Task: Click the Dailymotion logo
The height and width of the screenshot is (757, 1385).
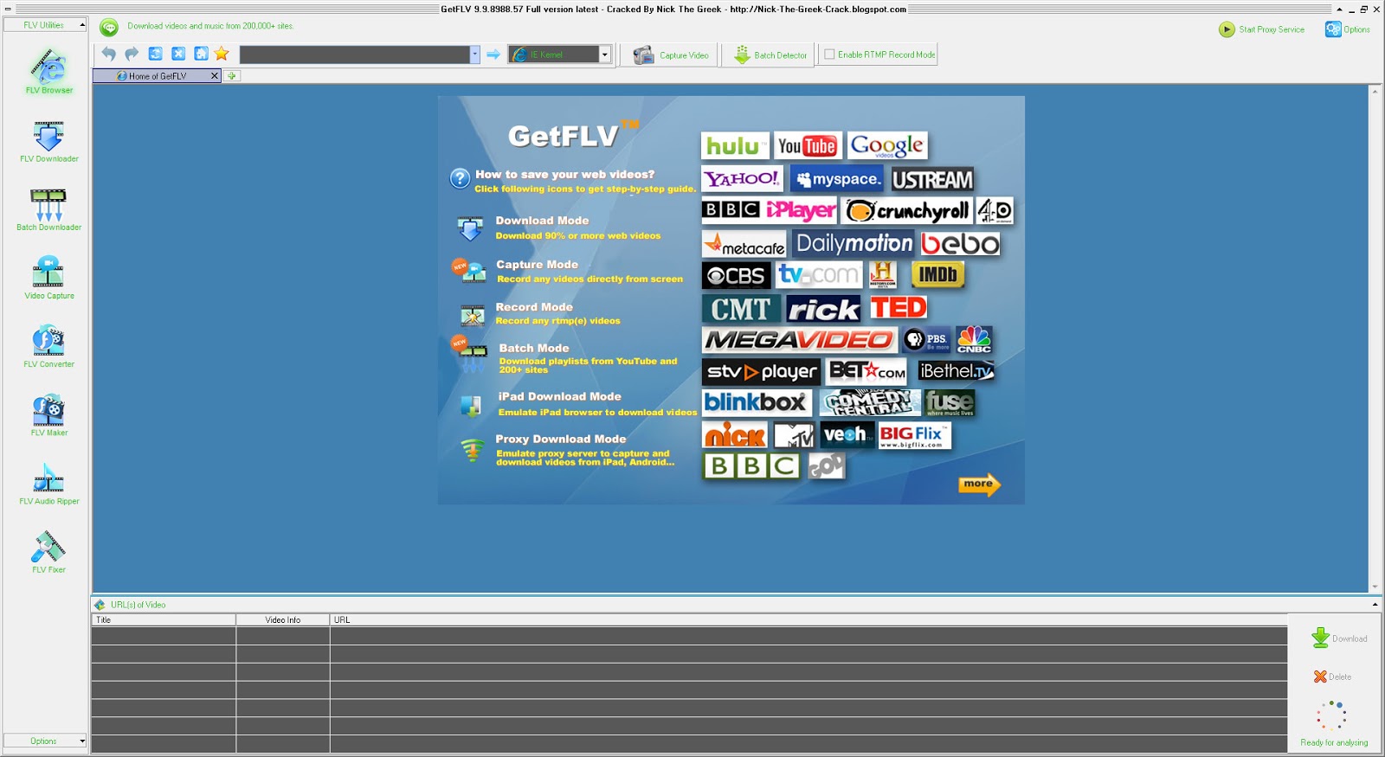Action: click(854, 243)
